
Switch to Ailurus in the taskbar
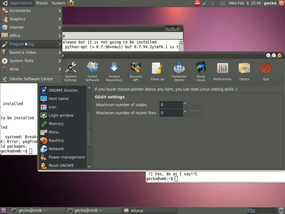tap(149, 211)
